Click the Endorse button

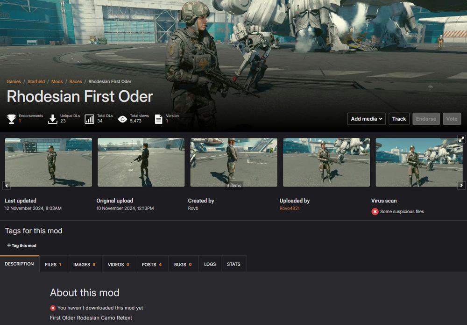(x=426, y=119)
